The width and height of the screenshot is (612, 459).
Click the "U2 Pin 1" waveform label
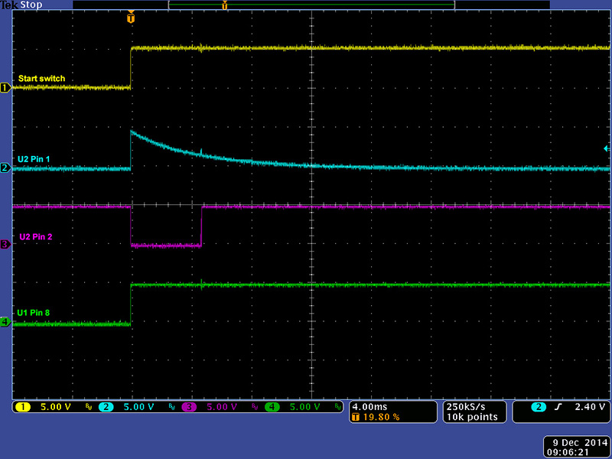coord(34,159)
